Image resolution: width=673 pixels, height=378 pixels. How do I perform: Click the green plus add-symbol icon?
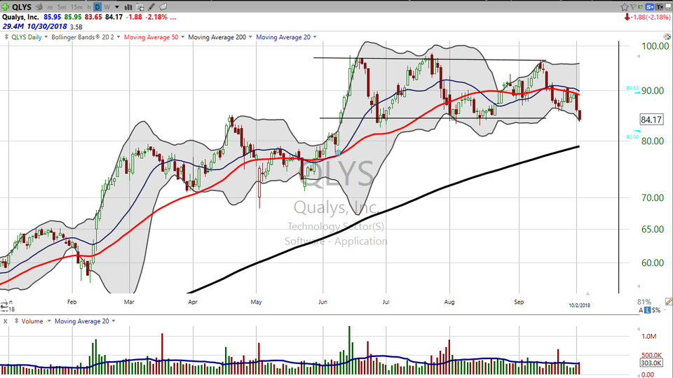tap(6, 6)
